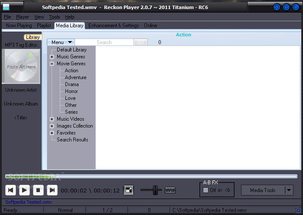Enable the A-B FX repeat checkbox

(205, 190)
